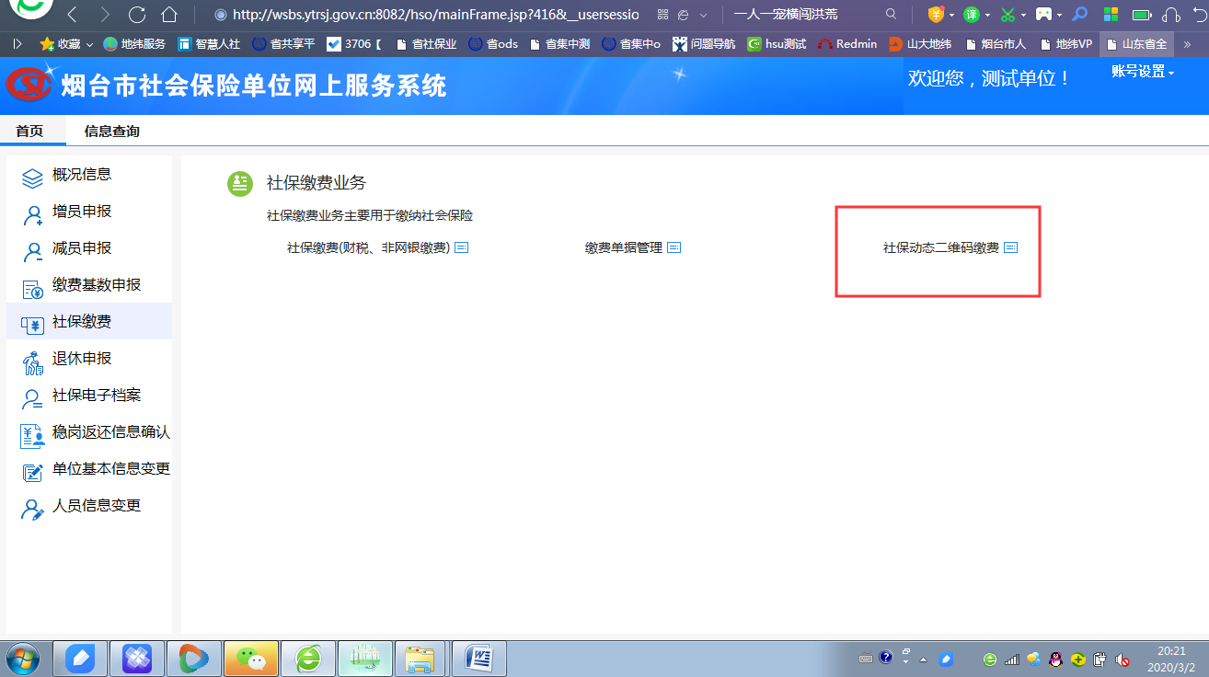1209x677 pixels.
Task: Open the 缴费单据管理 link
Action: [623, 247]
